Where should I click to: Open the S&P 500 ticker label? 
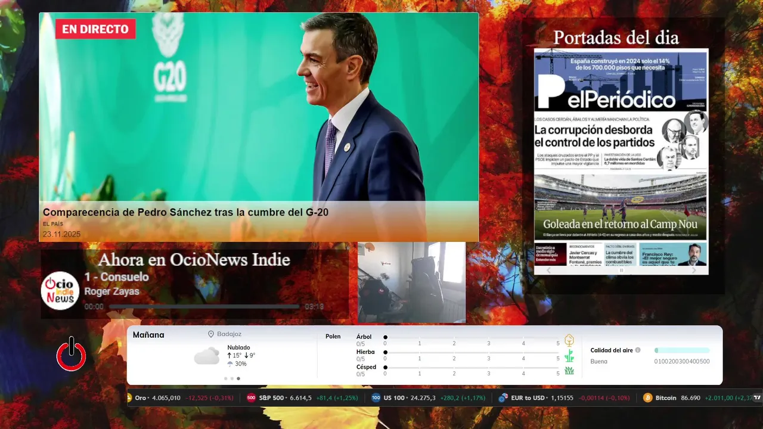pos(271,398)
